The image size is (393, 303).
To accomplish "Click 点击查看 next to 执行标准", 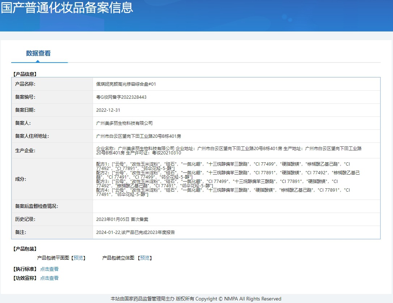I will (x=49, y=269).
